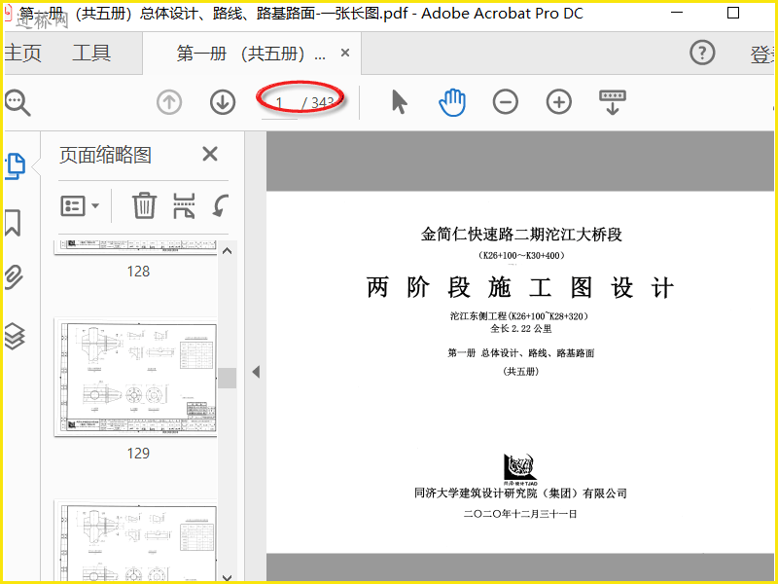The width and height of the screenshot is (778, 584).
Task: Open thumbnail panel options dropdown
Action: [80, 205]
